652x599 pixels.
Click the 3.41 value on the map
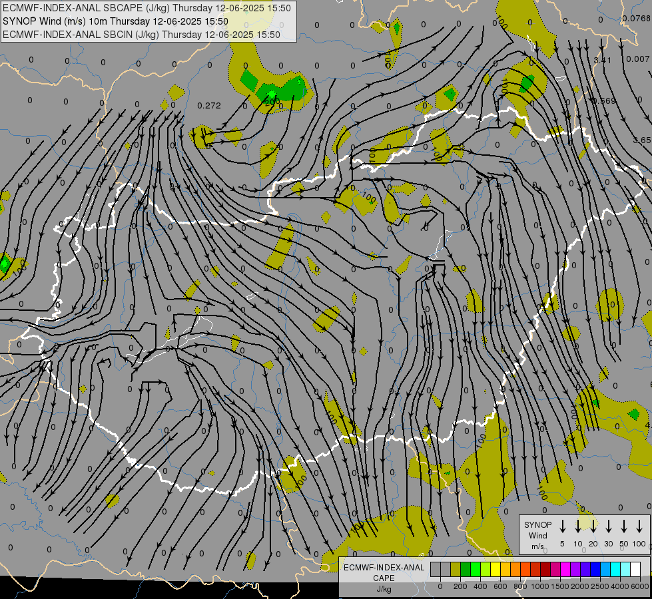coord(603,61)
